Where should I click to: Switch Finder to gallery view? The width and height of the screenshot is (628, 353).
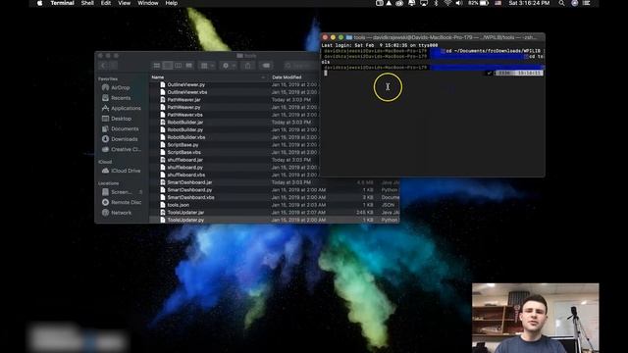pos(188,66)
